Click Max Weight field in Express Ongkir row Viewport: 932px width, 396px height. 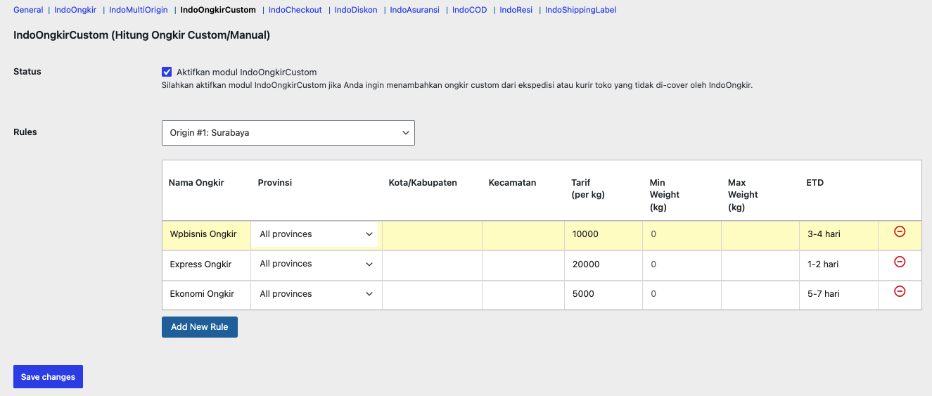coord(760,264)
